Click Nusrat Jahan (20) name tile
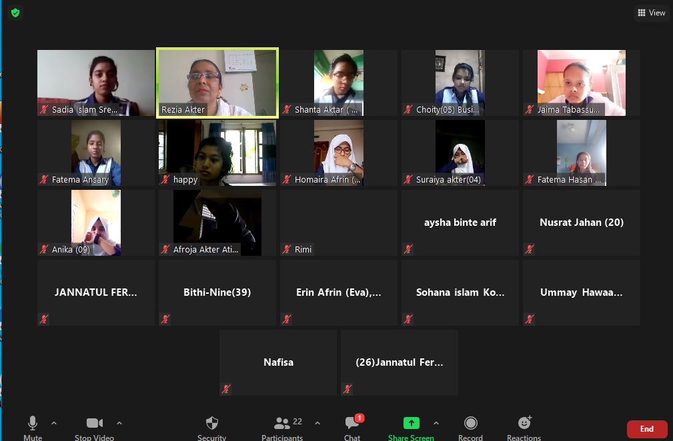Viewport: 673px width, 441px height. coord(582,223)
